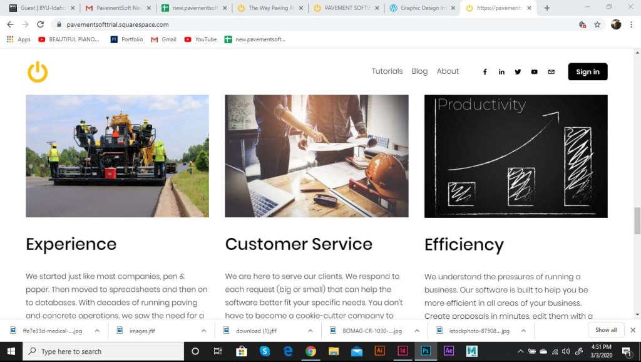Click the email envelope icon in header
Image resolution: width=641 pixels, height=362 pixels.
(x=551, y=72)
